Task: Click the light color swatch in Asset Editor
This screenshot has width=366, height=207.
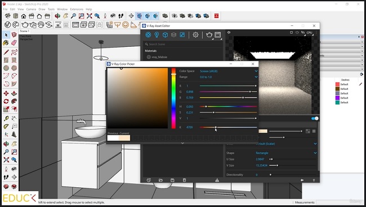Action: (263, 131)
